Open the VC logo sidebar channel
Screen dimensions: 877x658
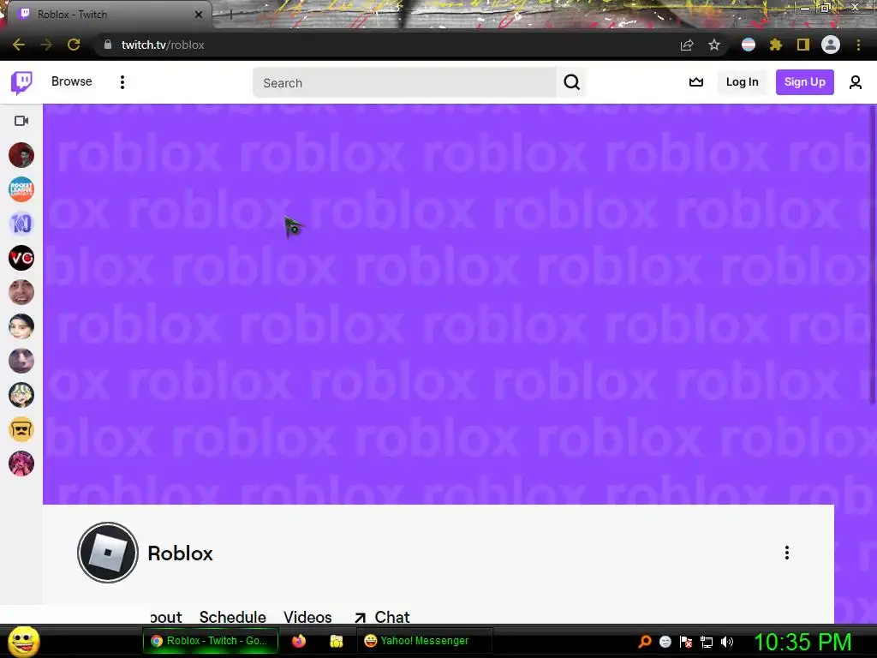click(x=21, y=258)
